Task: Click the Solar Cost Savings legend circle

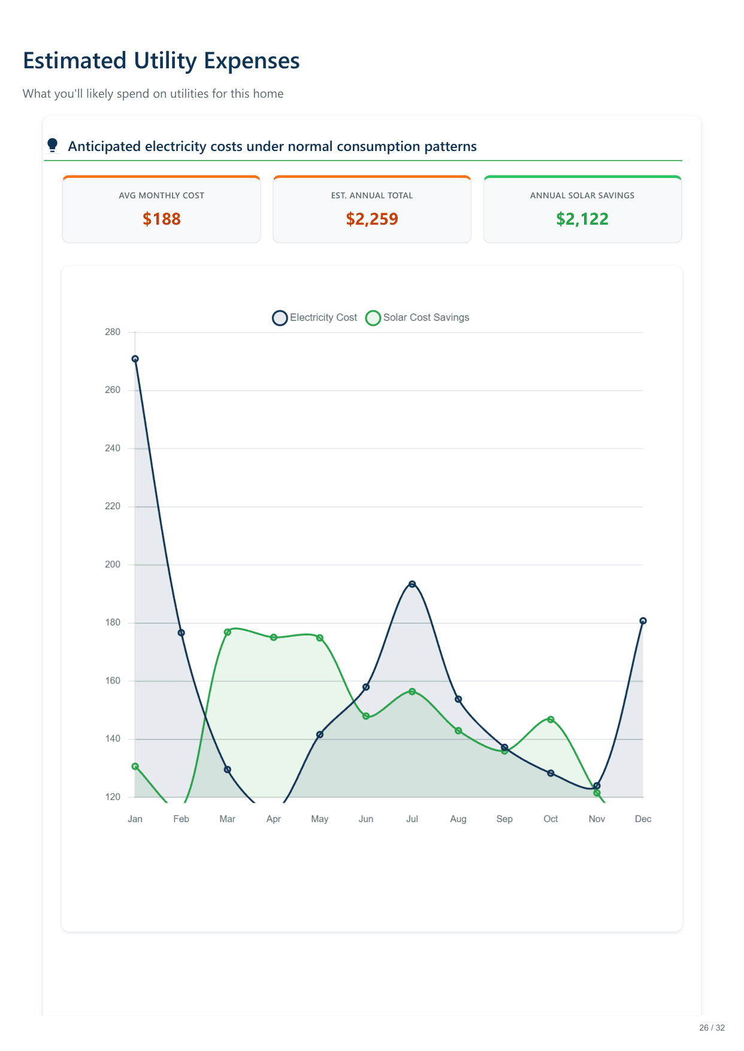Action: click(373, 318)
